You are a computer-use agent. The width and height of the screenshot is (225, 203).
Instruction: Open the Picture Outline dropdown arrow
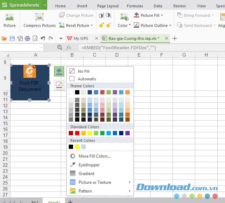tap(170, 26)
